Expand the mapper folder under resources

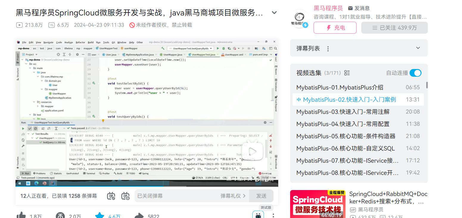(38, 106)
